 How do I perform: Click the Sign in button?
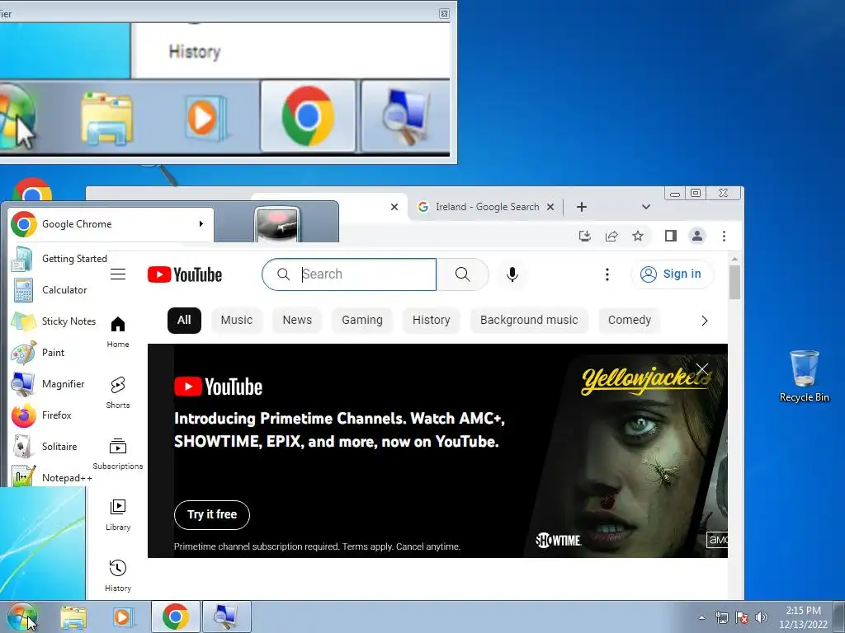click(672, 274)
